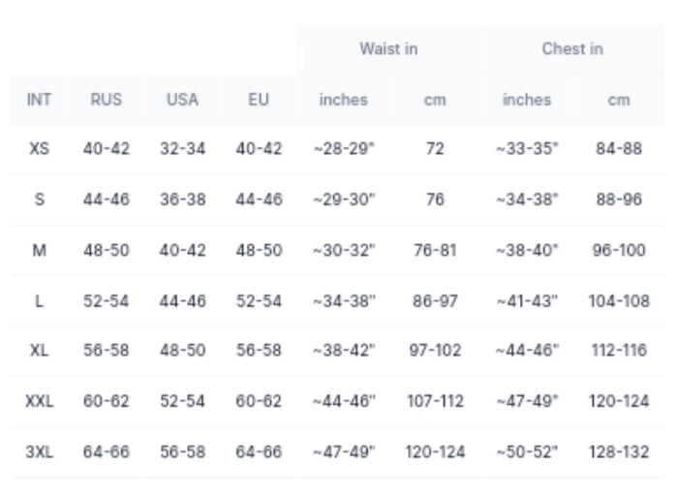This screenshot has width=678, height=496.
Task: Click the waist cm value 72
Action: pyautogui.click(x=435, y=149)
